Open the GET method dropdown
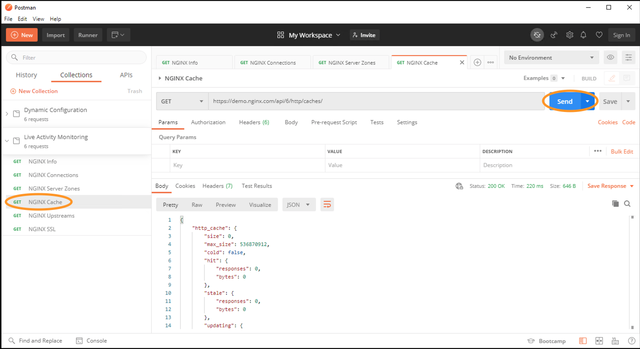 [182, 101]
